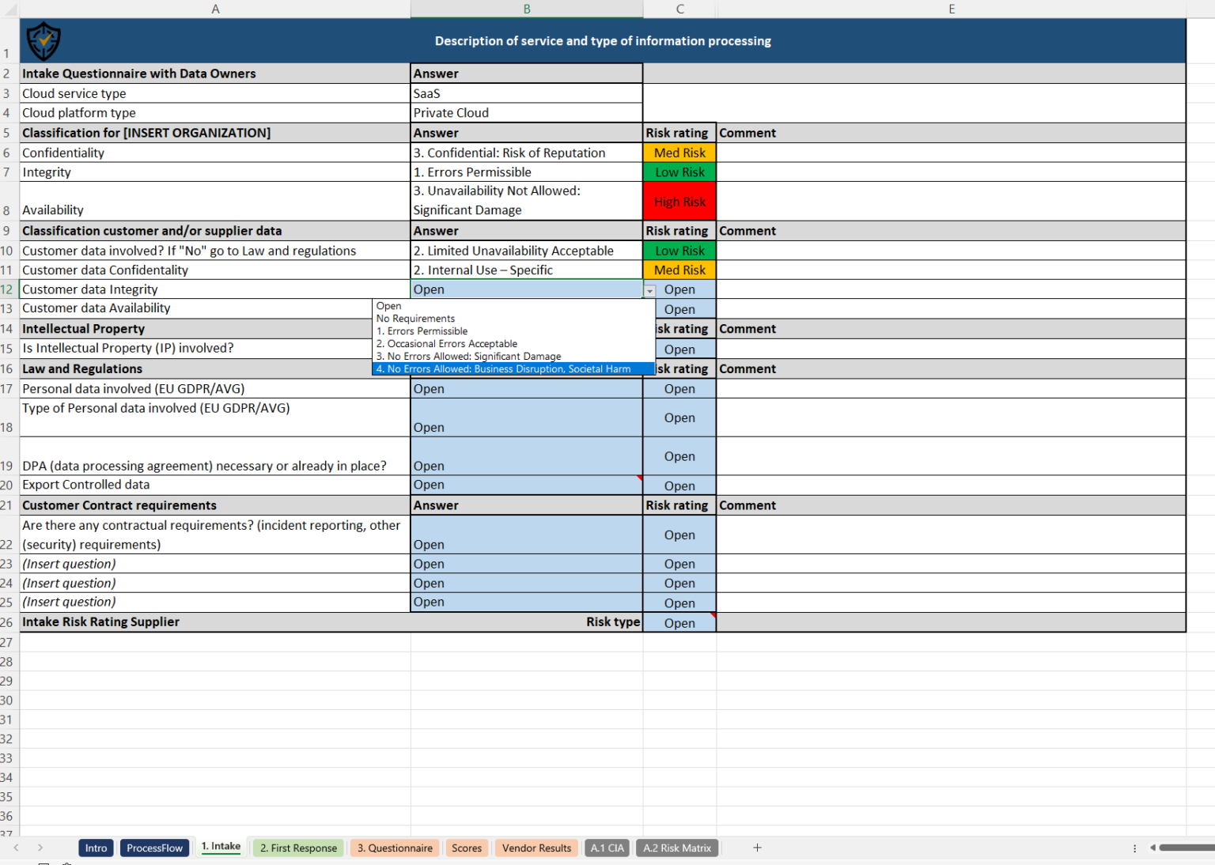Image resolution: width=1215 pixels, height=865 pixels.
Task: Open the Customer data Integrity dropdown arrow
Action: [649, 289]
